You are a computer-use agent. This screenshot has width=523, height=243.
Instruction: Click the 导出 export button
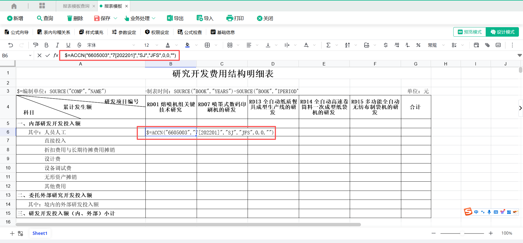coord(175,18)
